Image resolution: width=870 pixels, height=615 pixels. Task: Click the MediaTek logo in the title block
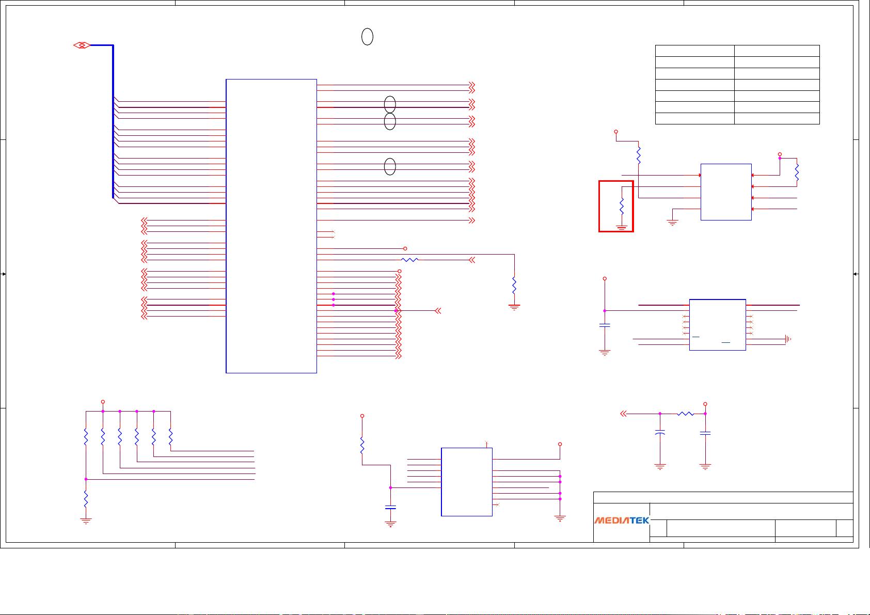pos(622,521)
